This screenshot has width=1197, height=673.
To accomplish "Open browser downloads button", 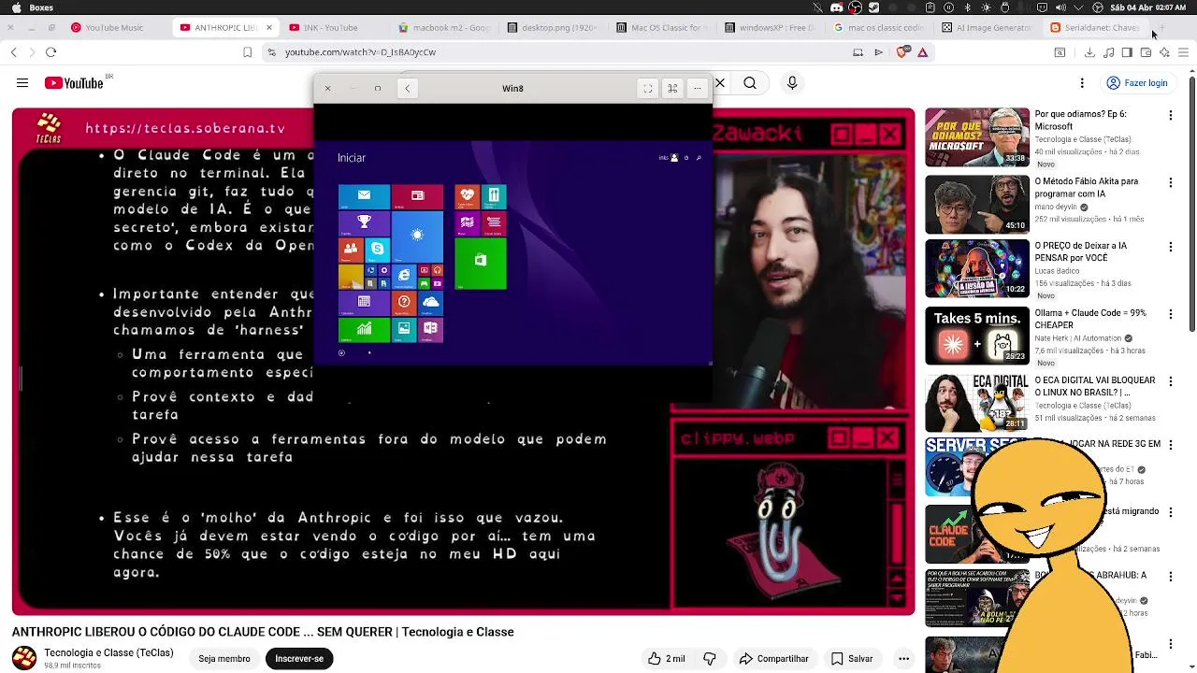I will [1089, 52].
